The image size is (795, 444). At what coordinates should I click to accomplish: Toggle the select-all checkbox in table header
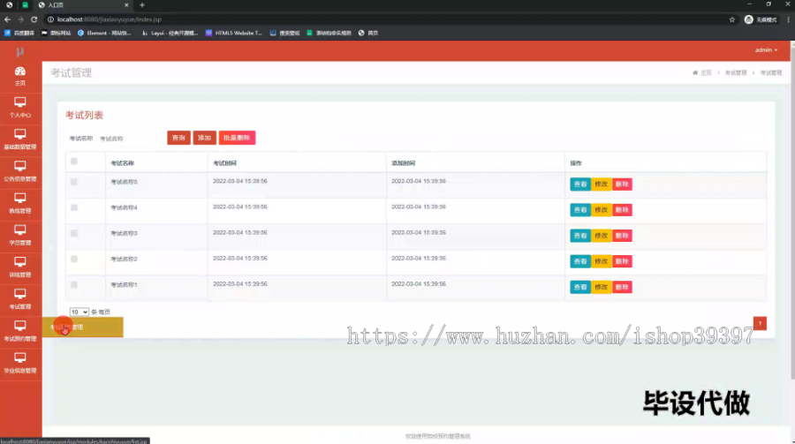pos(74,162)
